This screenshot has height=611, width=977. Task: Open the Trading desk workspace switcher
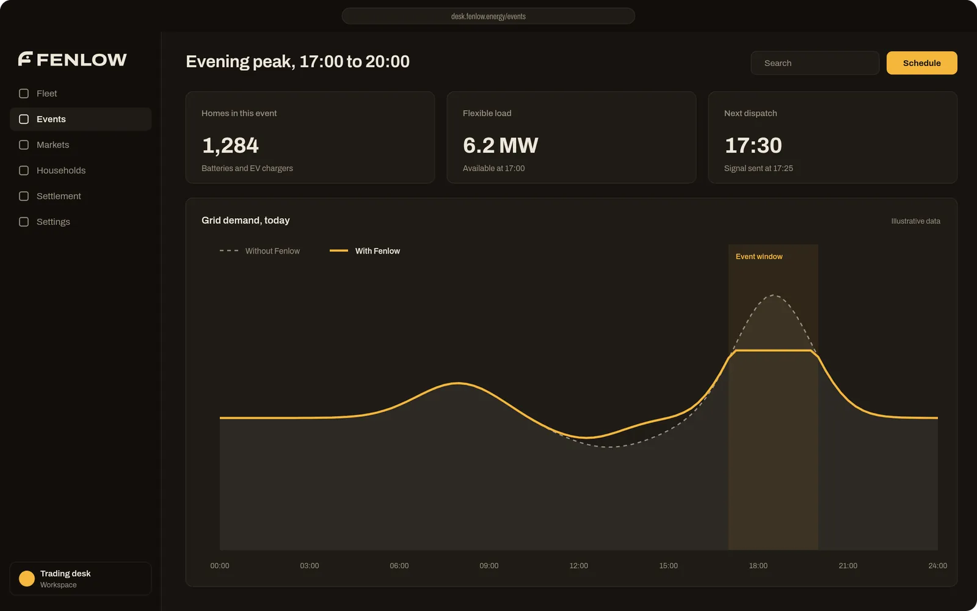(x=81, y=579)
